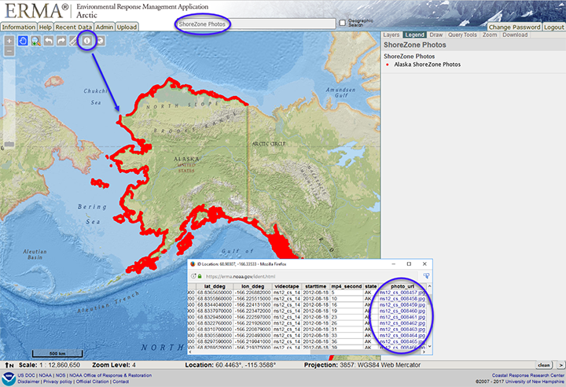Select the pan hand tool

tap(23, 41)
